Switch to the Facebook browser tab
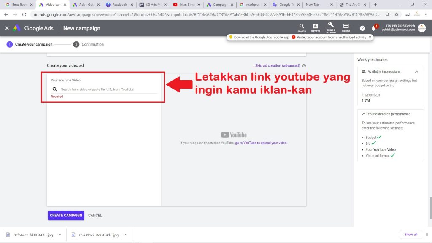 point(119,5)
